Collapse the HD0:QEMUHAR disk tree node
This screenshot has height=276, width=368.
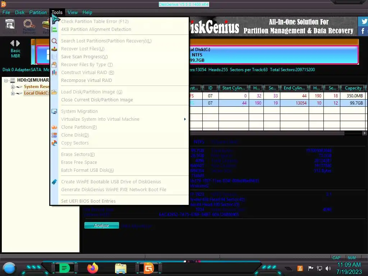click(x=6, y=80)
